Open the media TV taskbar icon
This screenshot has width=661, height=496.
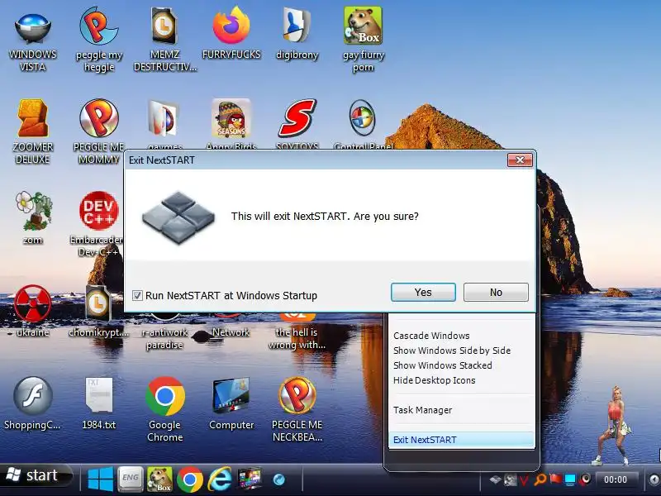tap(250, 479)
